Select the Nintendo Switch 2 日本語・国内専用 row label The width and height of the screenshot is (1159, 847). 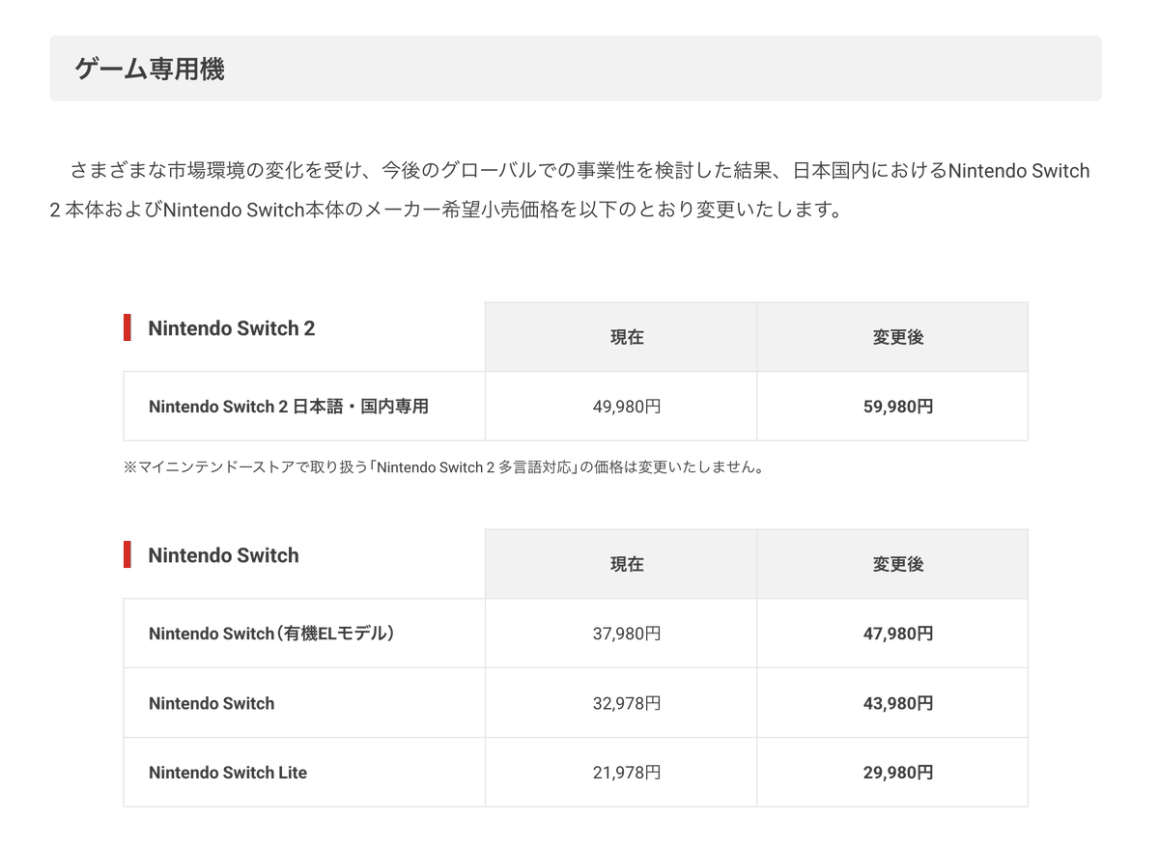point(289,407)
